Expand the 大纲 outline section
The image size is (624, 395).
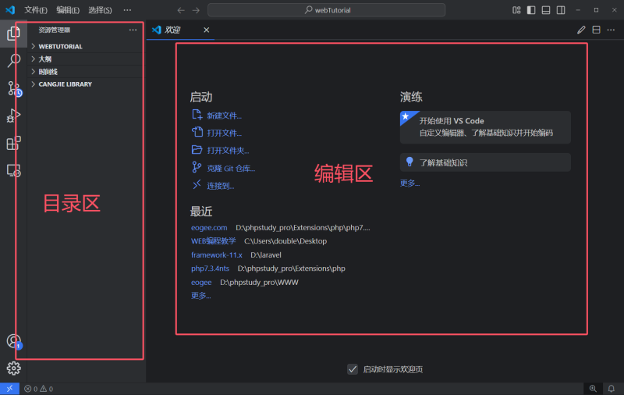click(x=45, y=59)
